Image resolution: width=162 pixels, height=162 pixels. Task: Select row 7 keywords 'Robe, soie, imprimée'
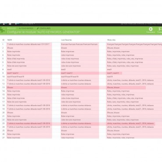(x=123, y=66)
